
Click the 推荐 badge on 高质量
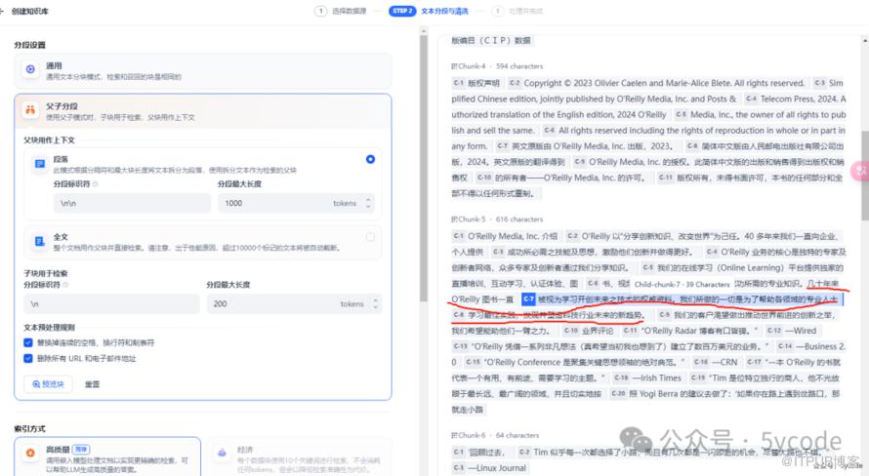81,450
